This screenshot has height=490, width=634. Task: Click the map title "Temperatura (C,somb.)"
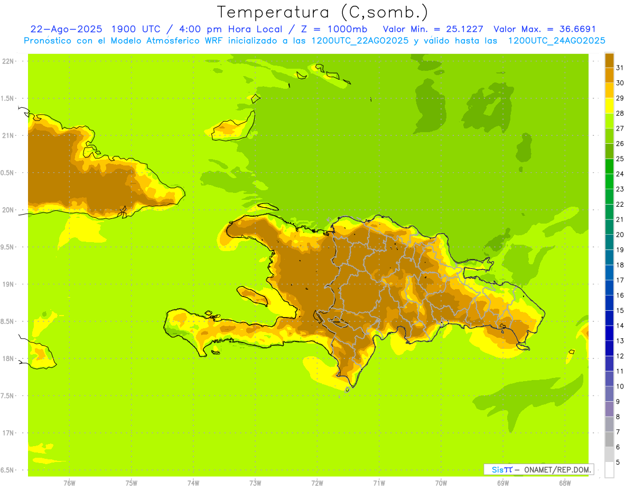point(322,12)
